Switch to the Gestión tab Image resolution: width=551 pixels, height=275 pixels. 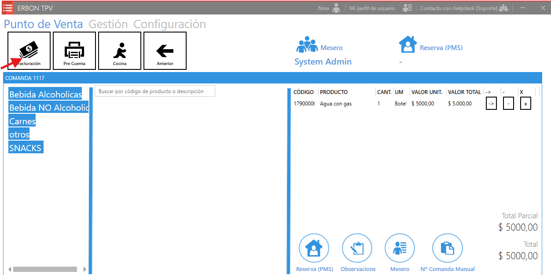click(x=108, y=24)
